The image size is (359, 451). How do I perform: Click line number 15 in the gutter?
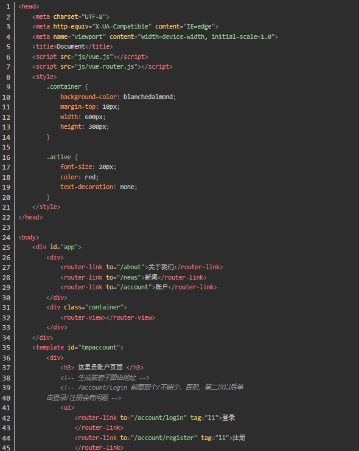[x=6, y=147]
